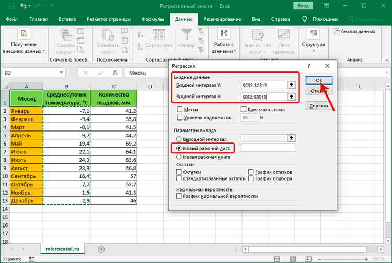Switch to Главная tab

(x=38, y=19)
